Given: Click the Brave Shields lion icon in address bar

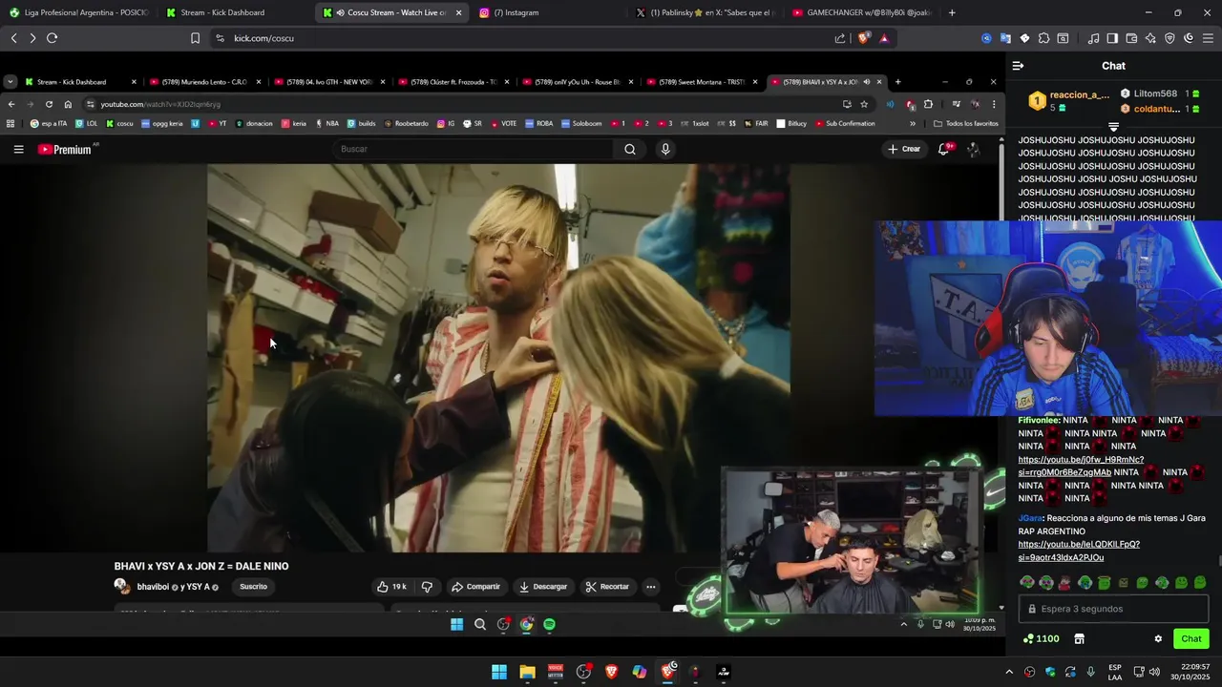Looking at the screenshot, I should (x=864, y=38).
